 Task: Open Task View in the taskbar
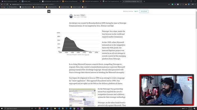(36, 108)
